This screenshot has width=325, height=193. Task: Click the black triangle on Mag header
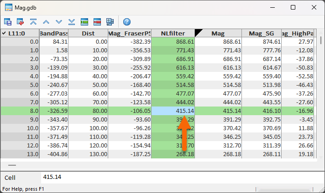198,32
